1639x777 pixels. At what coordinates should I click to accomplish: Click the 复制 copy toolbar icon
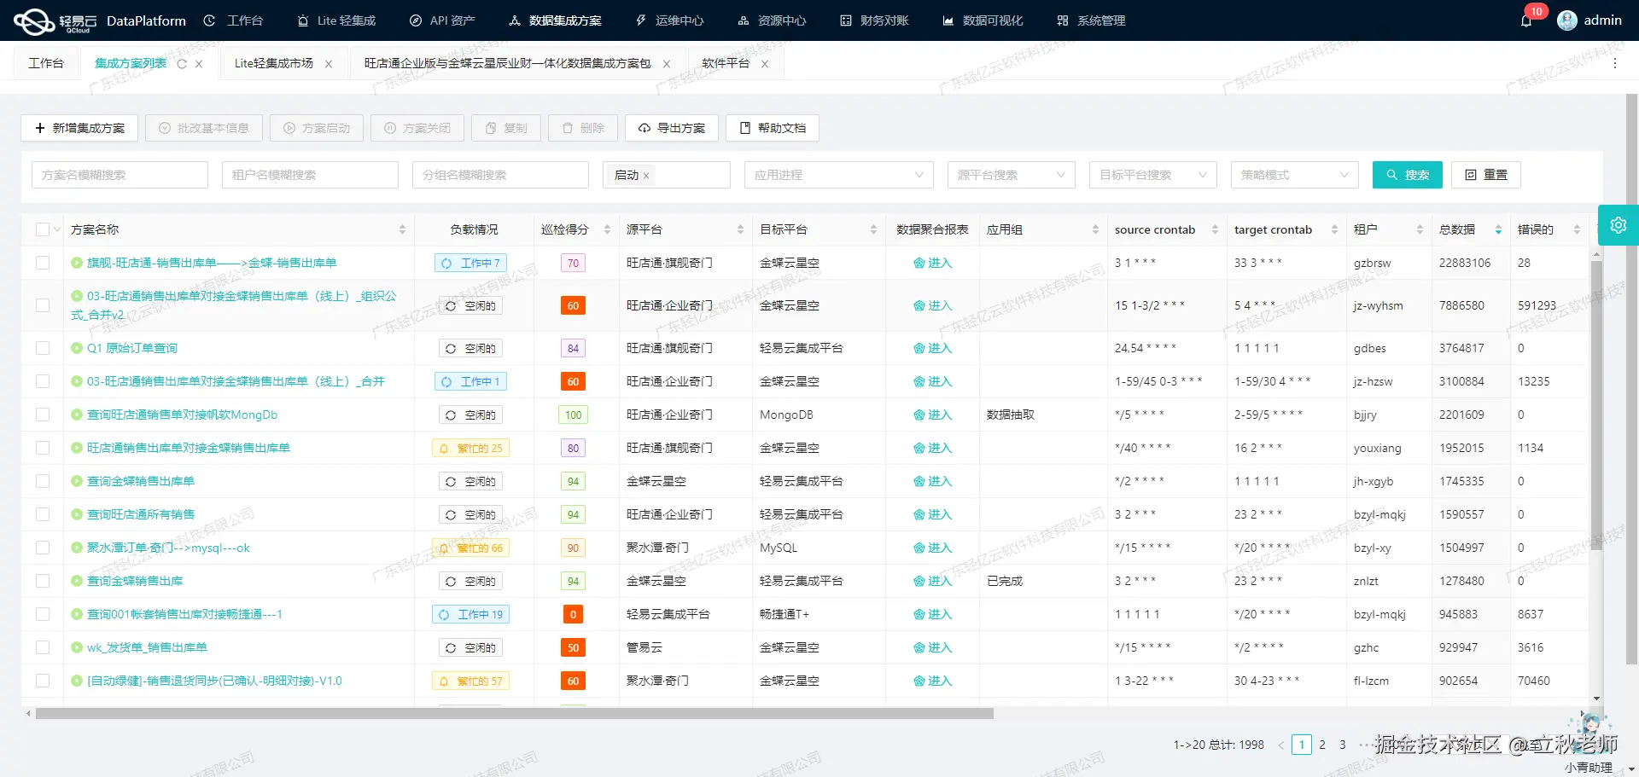click(505, 128)
